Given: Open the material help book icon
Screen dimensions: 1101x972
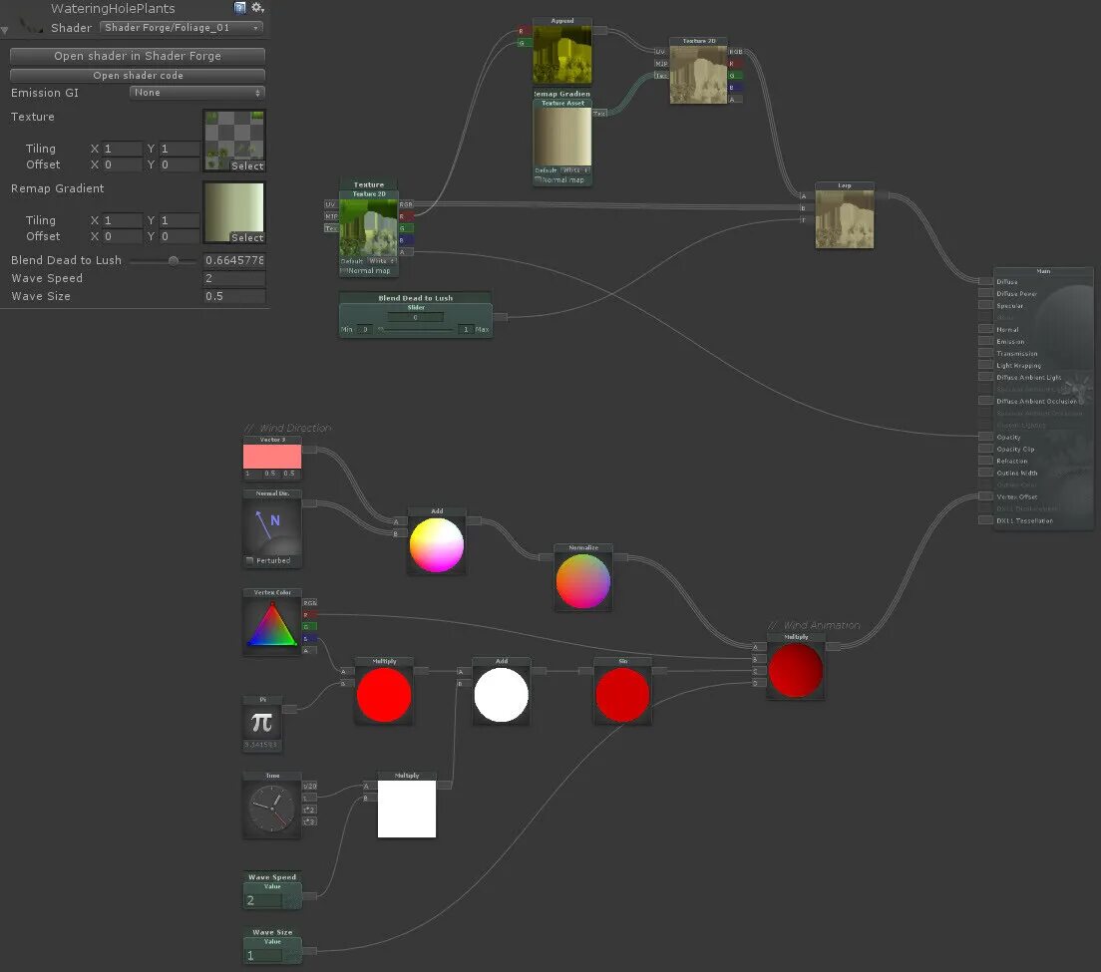Looking at the screenshot, I should (240, 8).
